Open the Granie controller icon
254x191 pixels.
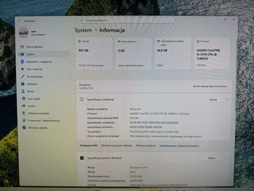(x=24, y=106)
